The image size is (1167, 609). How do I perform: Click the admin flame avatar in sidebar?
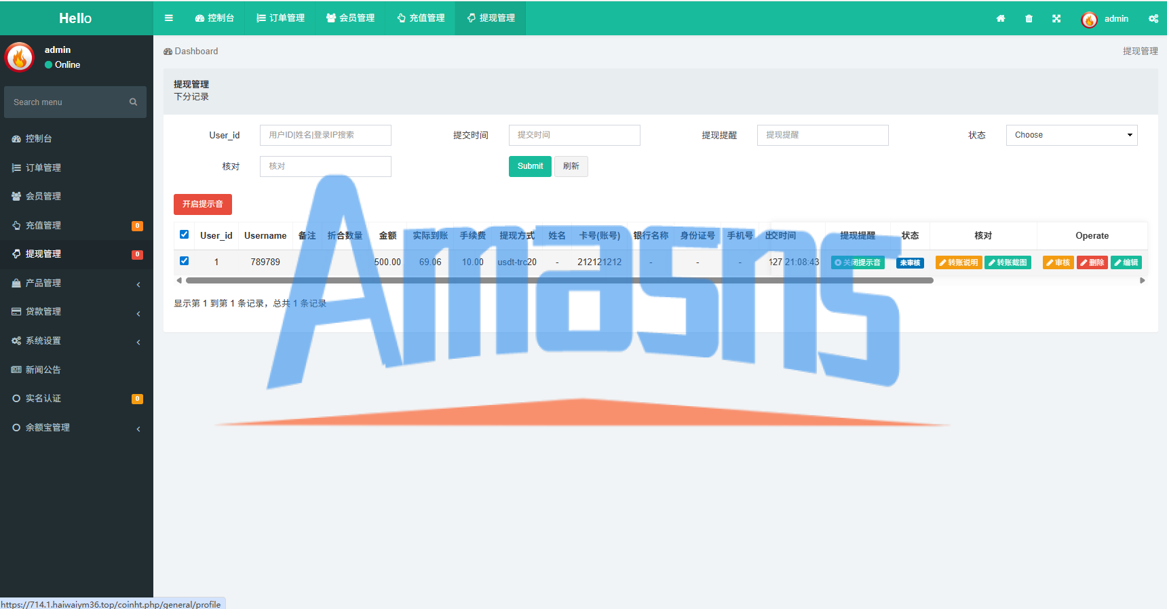pos(20,58)
